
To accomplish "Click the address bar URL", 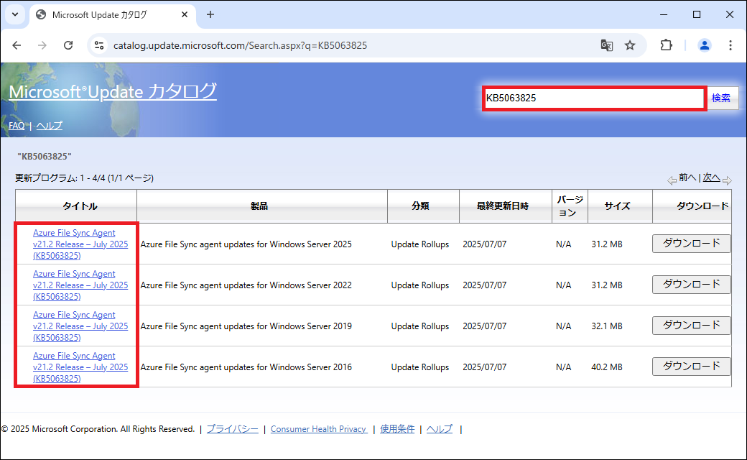I will [240, 45].
